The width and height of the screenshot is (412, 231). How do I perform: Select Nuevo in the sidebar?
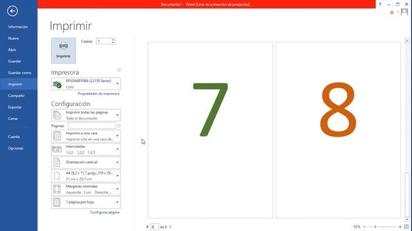[14, 38]
